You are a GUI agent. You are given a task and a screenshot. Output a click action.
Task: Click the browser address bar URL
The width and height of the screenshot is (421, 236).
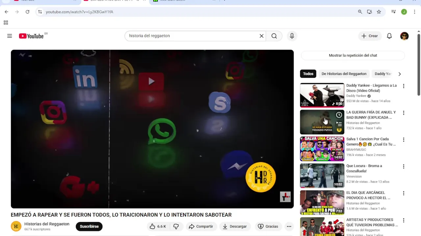click(x=79, y=12)
